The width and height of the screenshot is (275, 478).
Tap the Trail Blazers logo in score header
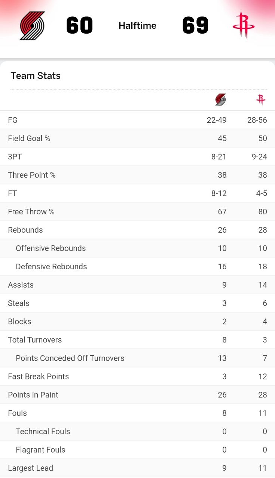32,25
